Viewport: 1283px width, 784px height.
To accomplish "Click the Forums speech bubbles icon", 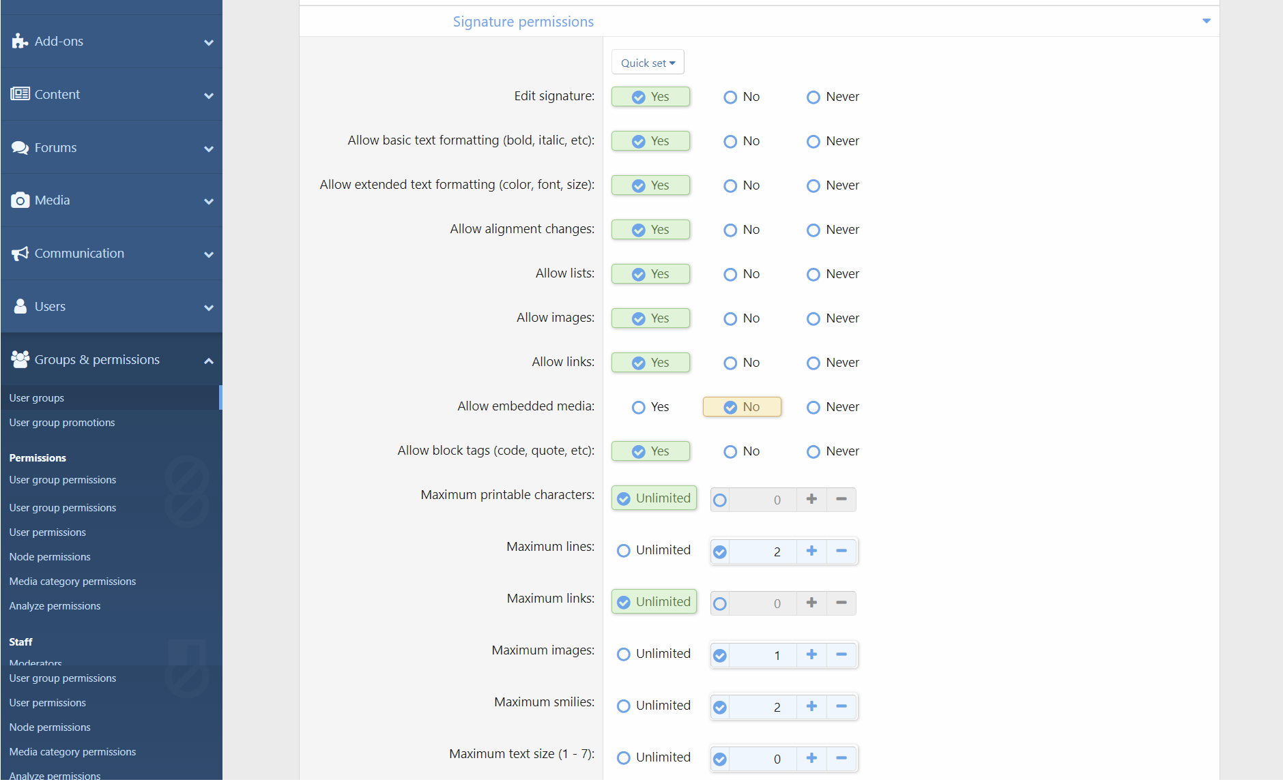I will 20,147.
